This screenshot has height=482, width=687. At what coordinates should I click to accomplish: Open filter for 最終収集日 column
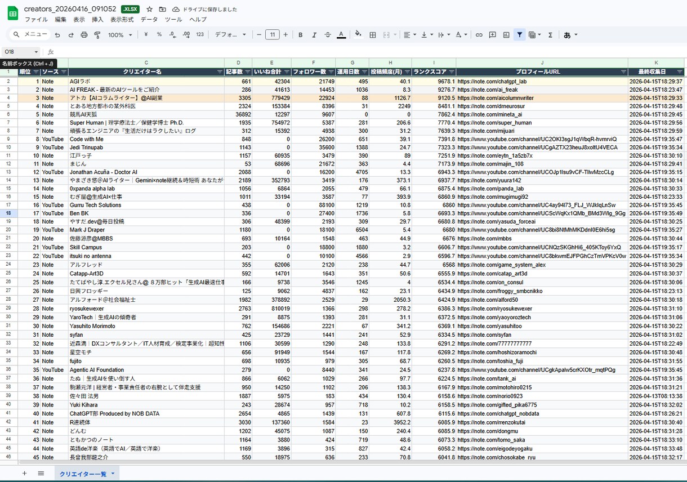point(680,72)
